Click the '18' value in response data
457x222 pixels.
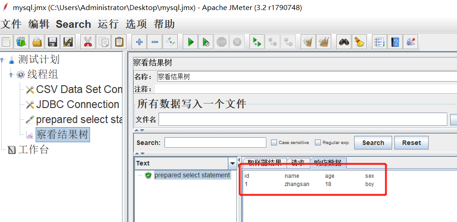click(328, 184)
